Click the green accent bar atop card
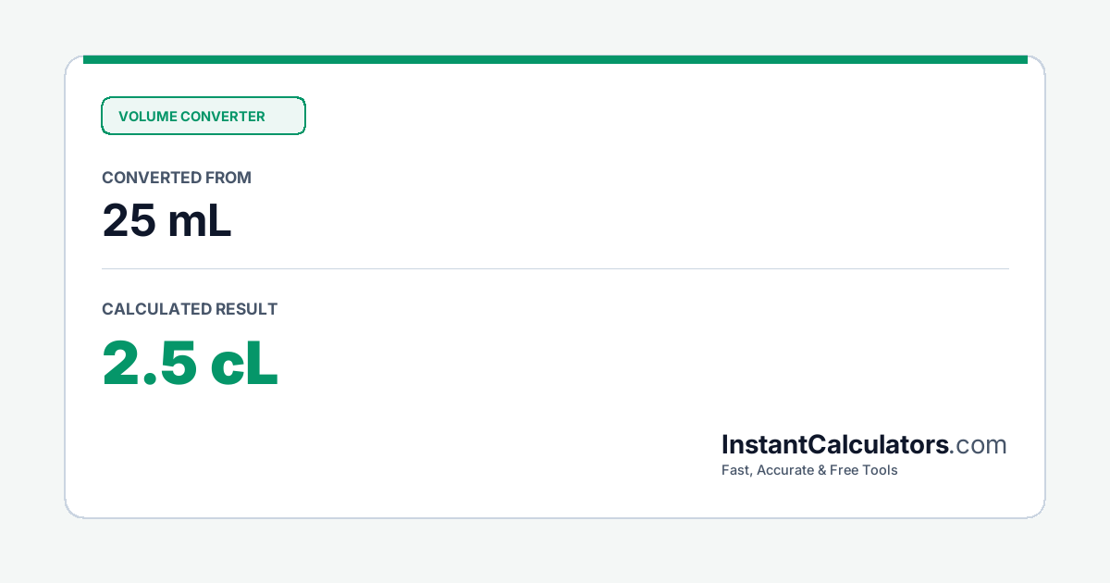The width and height of the screenshot is (1110, 583). [555, 59]
